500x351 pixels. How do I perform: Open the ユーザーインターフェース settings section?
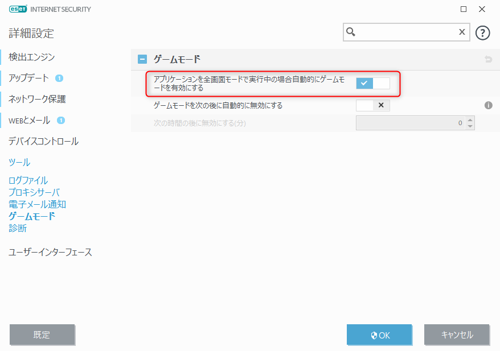click(51, 253)
